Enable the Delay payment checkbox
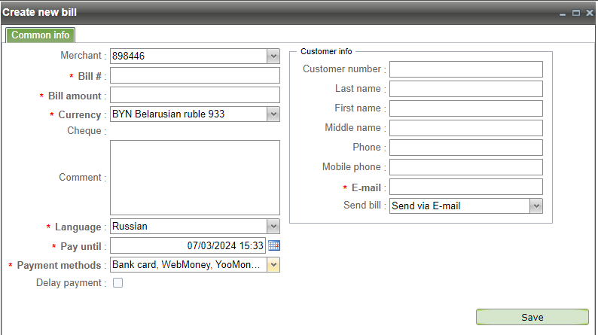The image size is (598, 335). coord(117,283)
